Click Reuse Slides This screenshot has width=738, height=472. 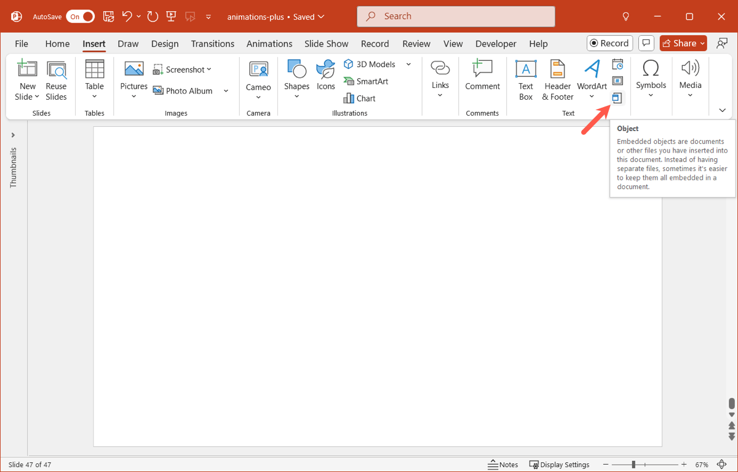coord(56,80)
